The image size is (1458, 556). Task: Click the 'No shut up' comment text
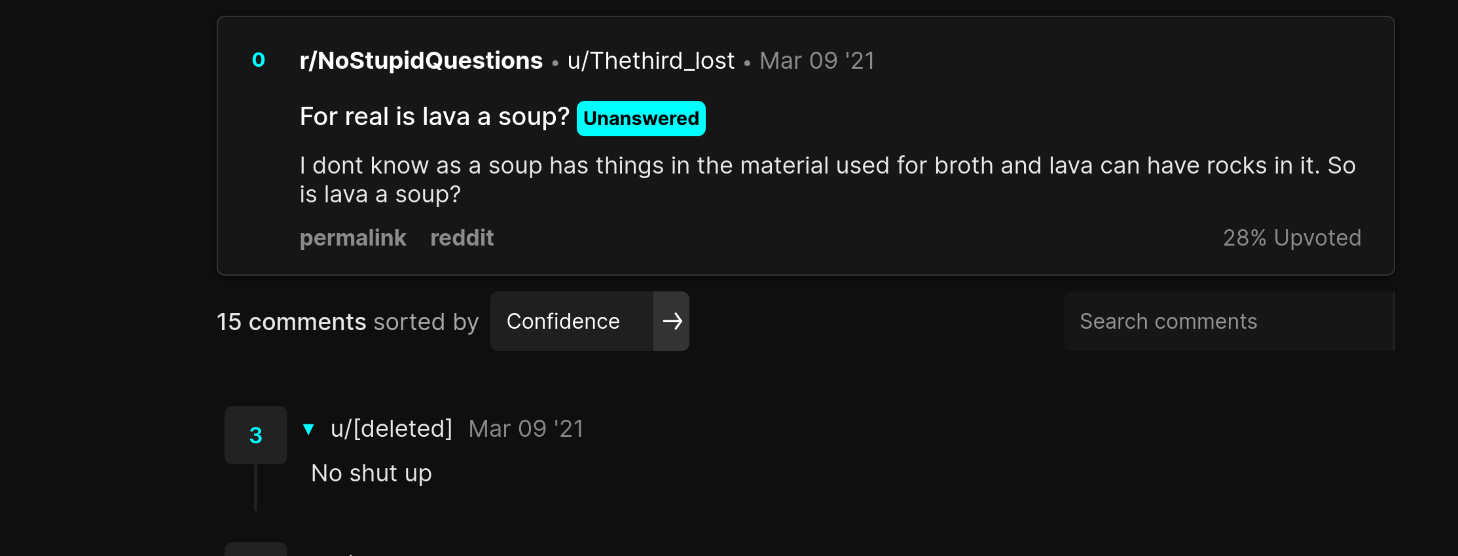[371, 473]
